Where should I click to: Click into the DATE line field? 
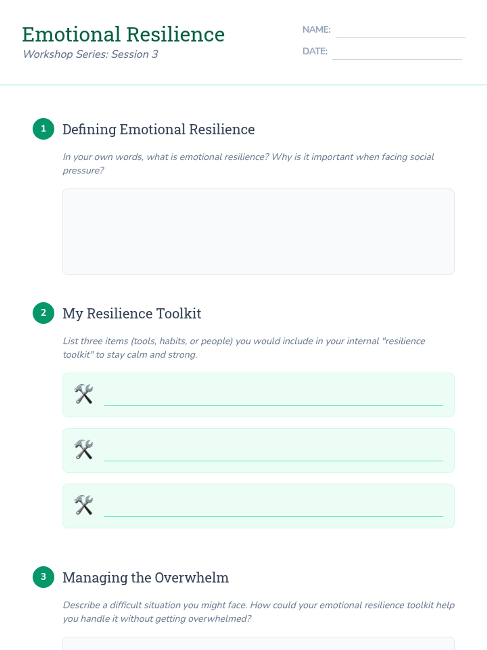pos(397,52)
